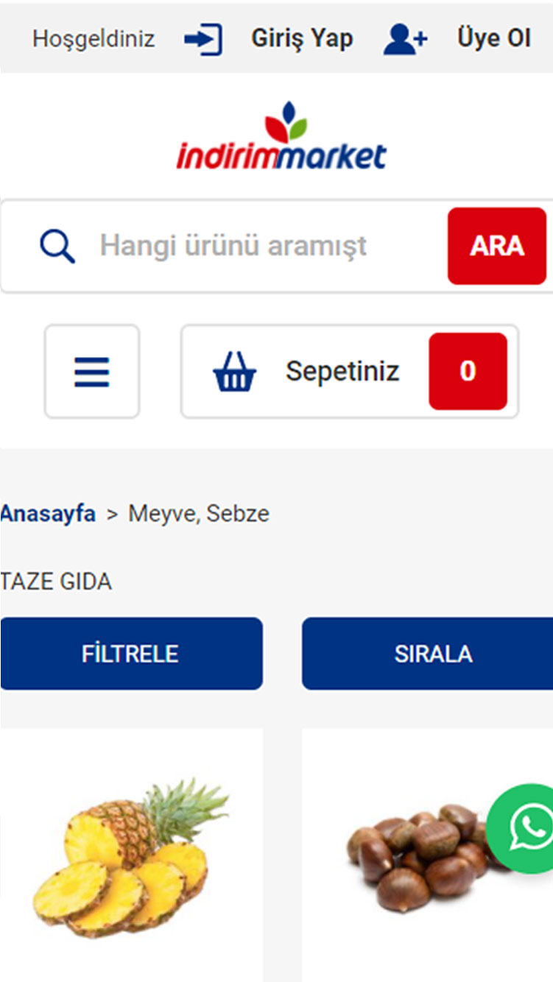Open the hamburger menu
The height and width of the screenshot is (982, 553).
92,372
